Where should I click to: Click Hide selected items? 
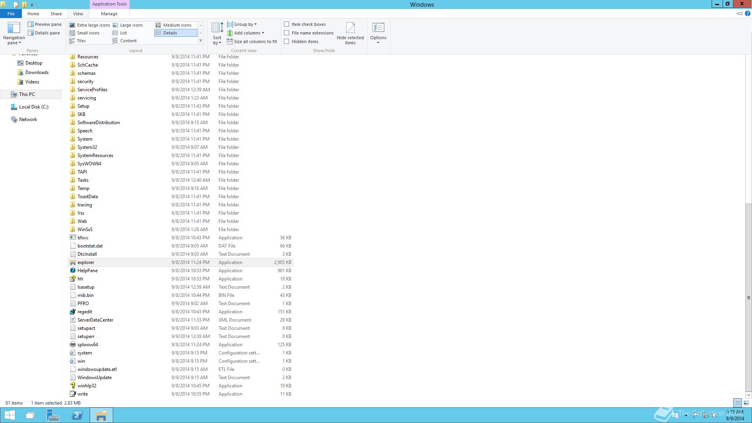pos(350,34)
